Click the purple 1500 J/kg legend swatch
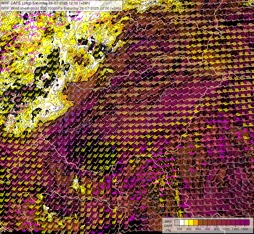This screenshot has width=254, height=234. click(247, 223)
